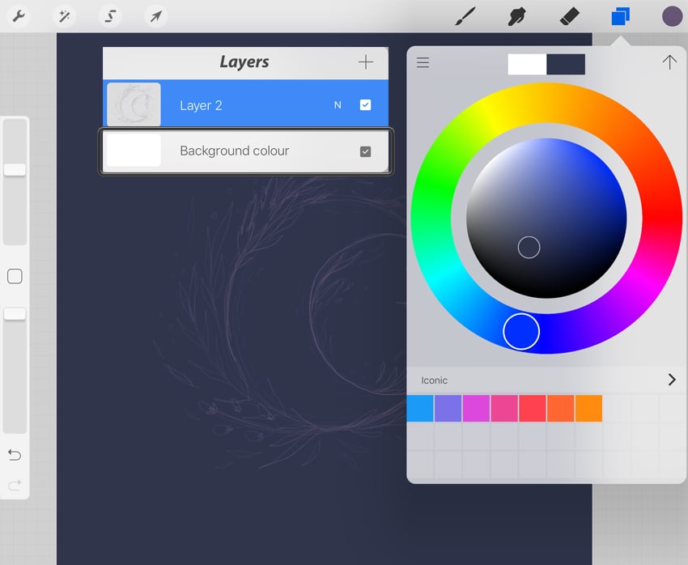Select the Eraser tool
This screenshot has width=688, height=565.
(570, 17)
